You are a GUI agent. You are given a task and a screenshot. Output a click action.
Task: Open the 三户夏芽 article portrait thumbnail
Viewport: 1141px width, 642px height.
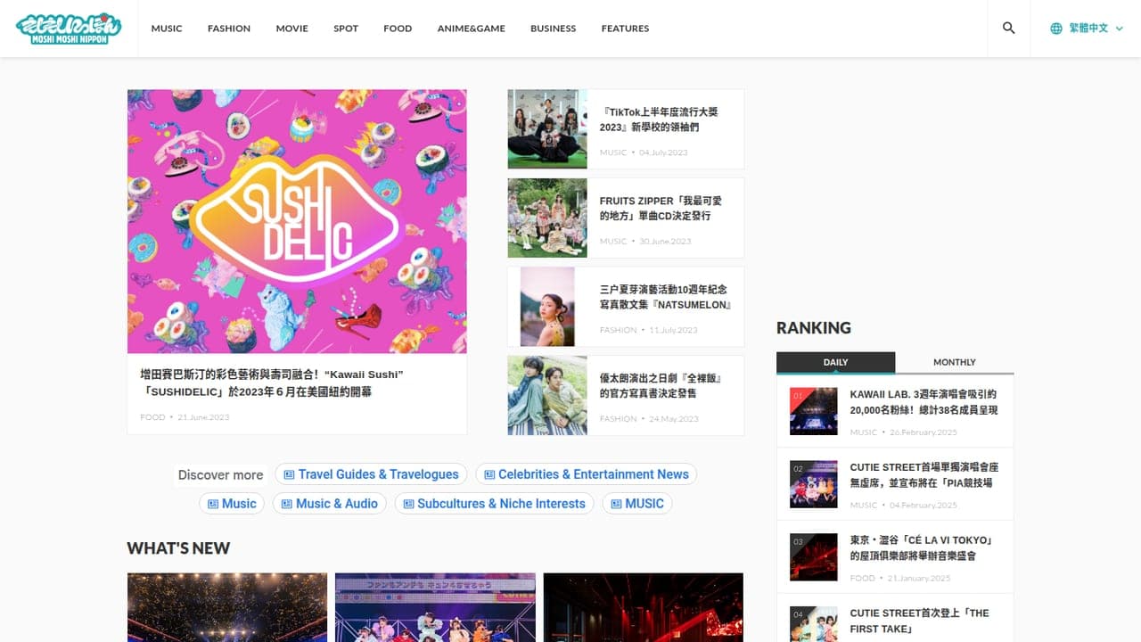click(x=547, y=307)
